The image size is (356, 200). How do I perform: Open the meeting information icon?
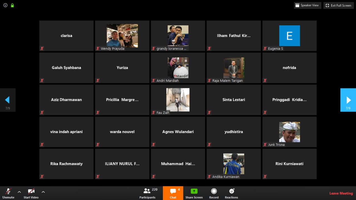click(x=5, y=5)
